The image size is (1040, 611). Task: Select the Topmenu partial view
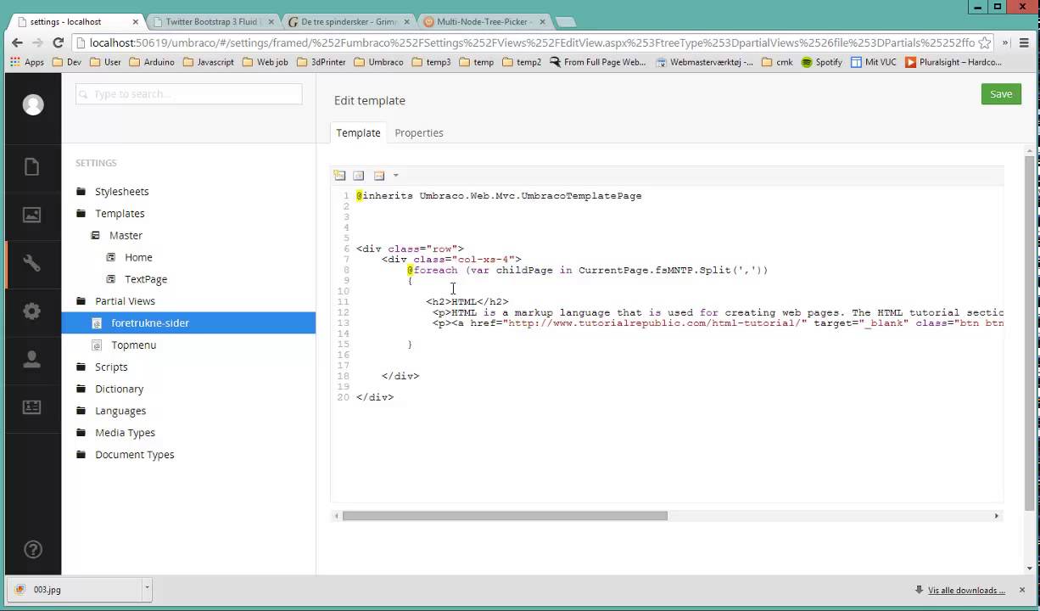(134, 345)
